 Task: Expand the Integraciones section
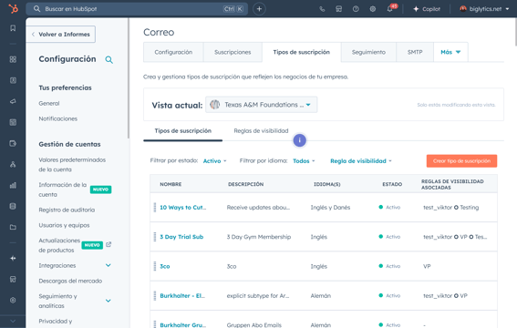[109, 265]
